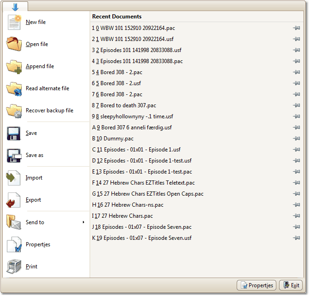
Task: Select Recover backup file menu entry label
Action: coord(49,110)
